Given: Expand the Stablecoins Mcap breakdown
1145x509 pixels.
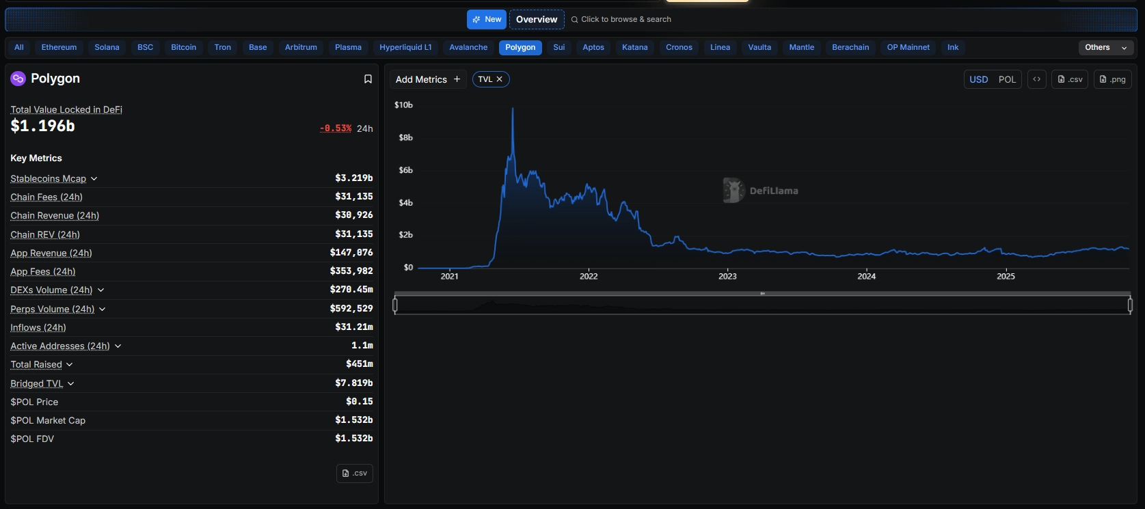Looking at the screenshot, I should [94, 179].
